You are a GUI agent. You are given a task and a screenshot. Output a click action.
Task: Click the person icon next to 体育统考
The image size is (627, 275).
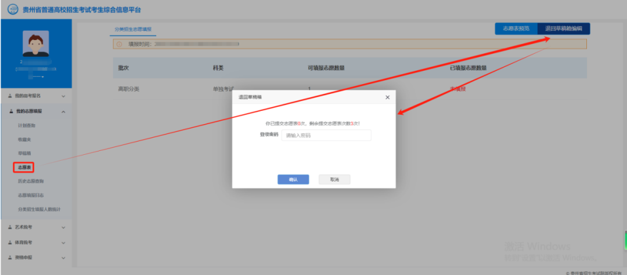[10, 242]
